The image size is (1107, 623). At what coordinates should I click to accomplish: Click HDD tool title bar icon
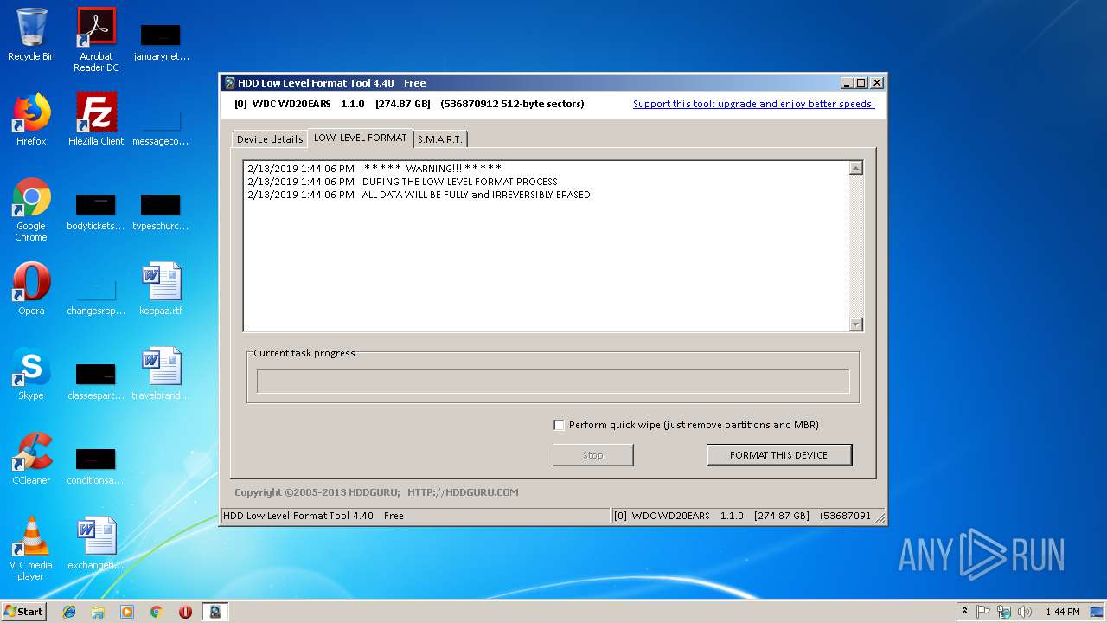229,83
